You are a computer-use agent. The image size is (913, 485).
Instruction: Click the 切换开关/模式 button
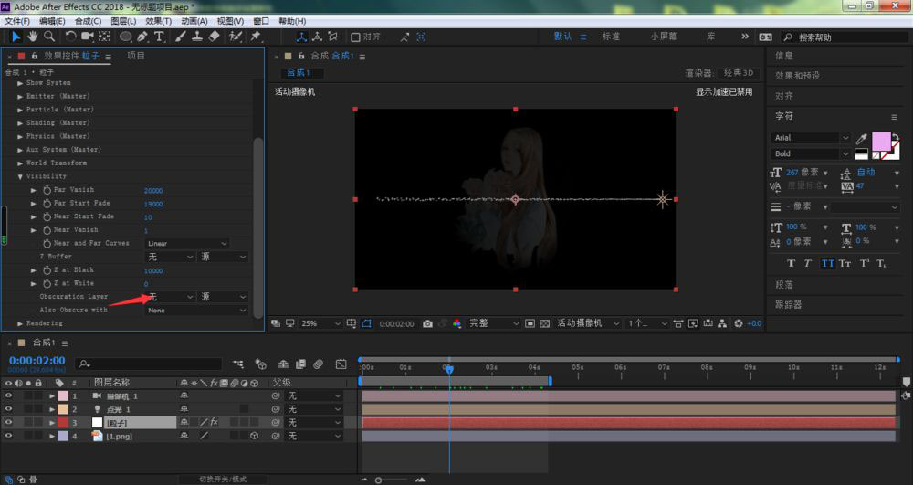[223, 480]
